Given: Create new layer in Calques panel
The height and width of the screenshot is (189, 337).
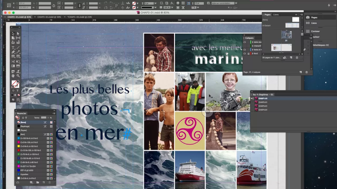Looking at the screenshot, I should (301, 72).
